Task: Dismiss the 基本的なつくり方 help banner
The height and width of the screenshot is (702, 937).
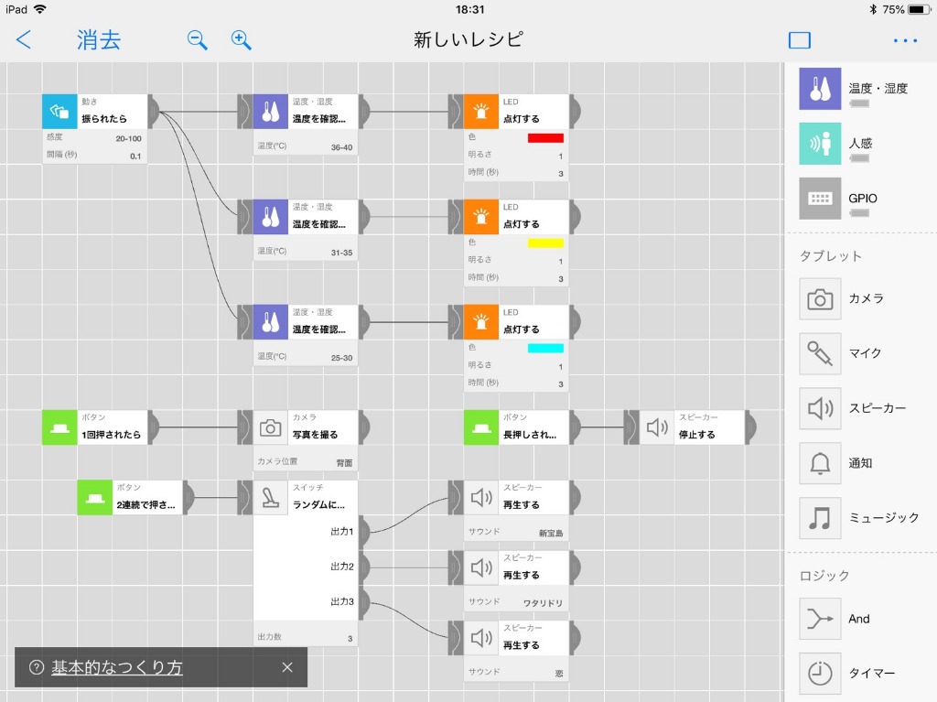Action: 287,667
